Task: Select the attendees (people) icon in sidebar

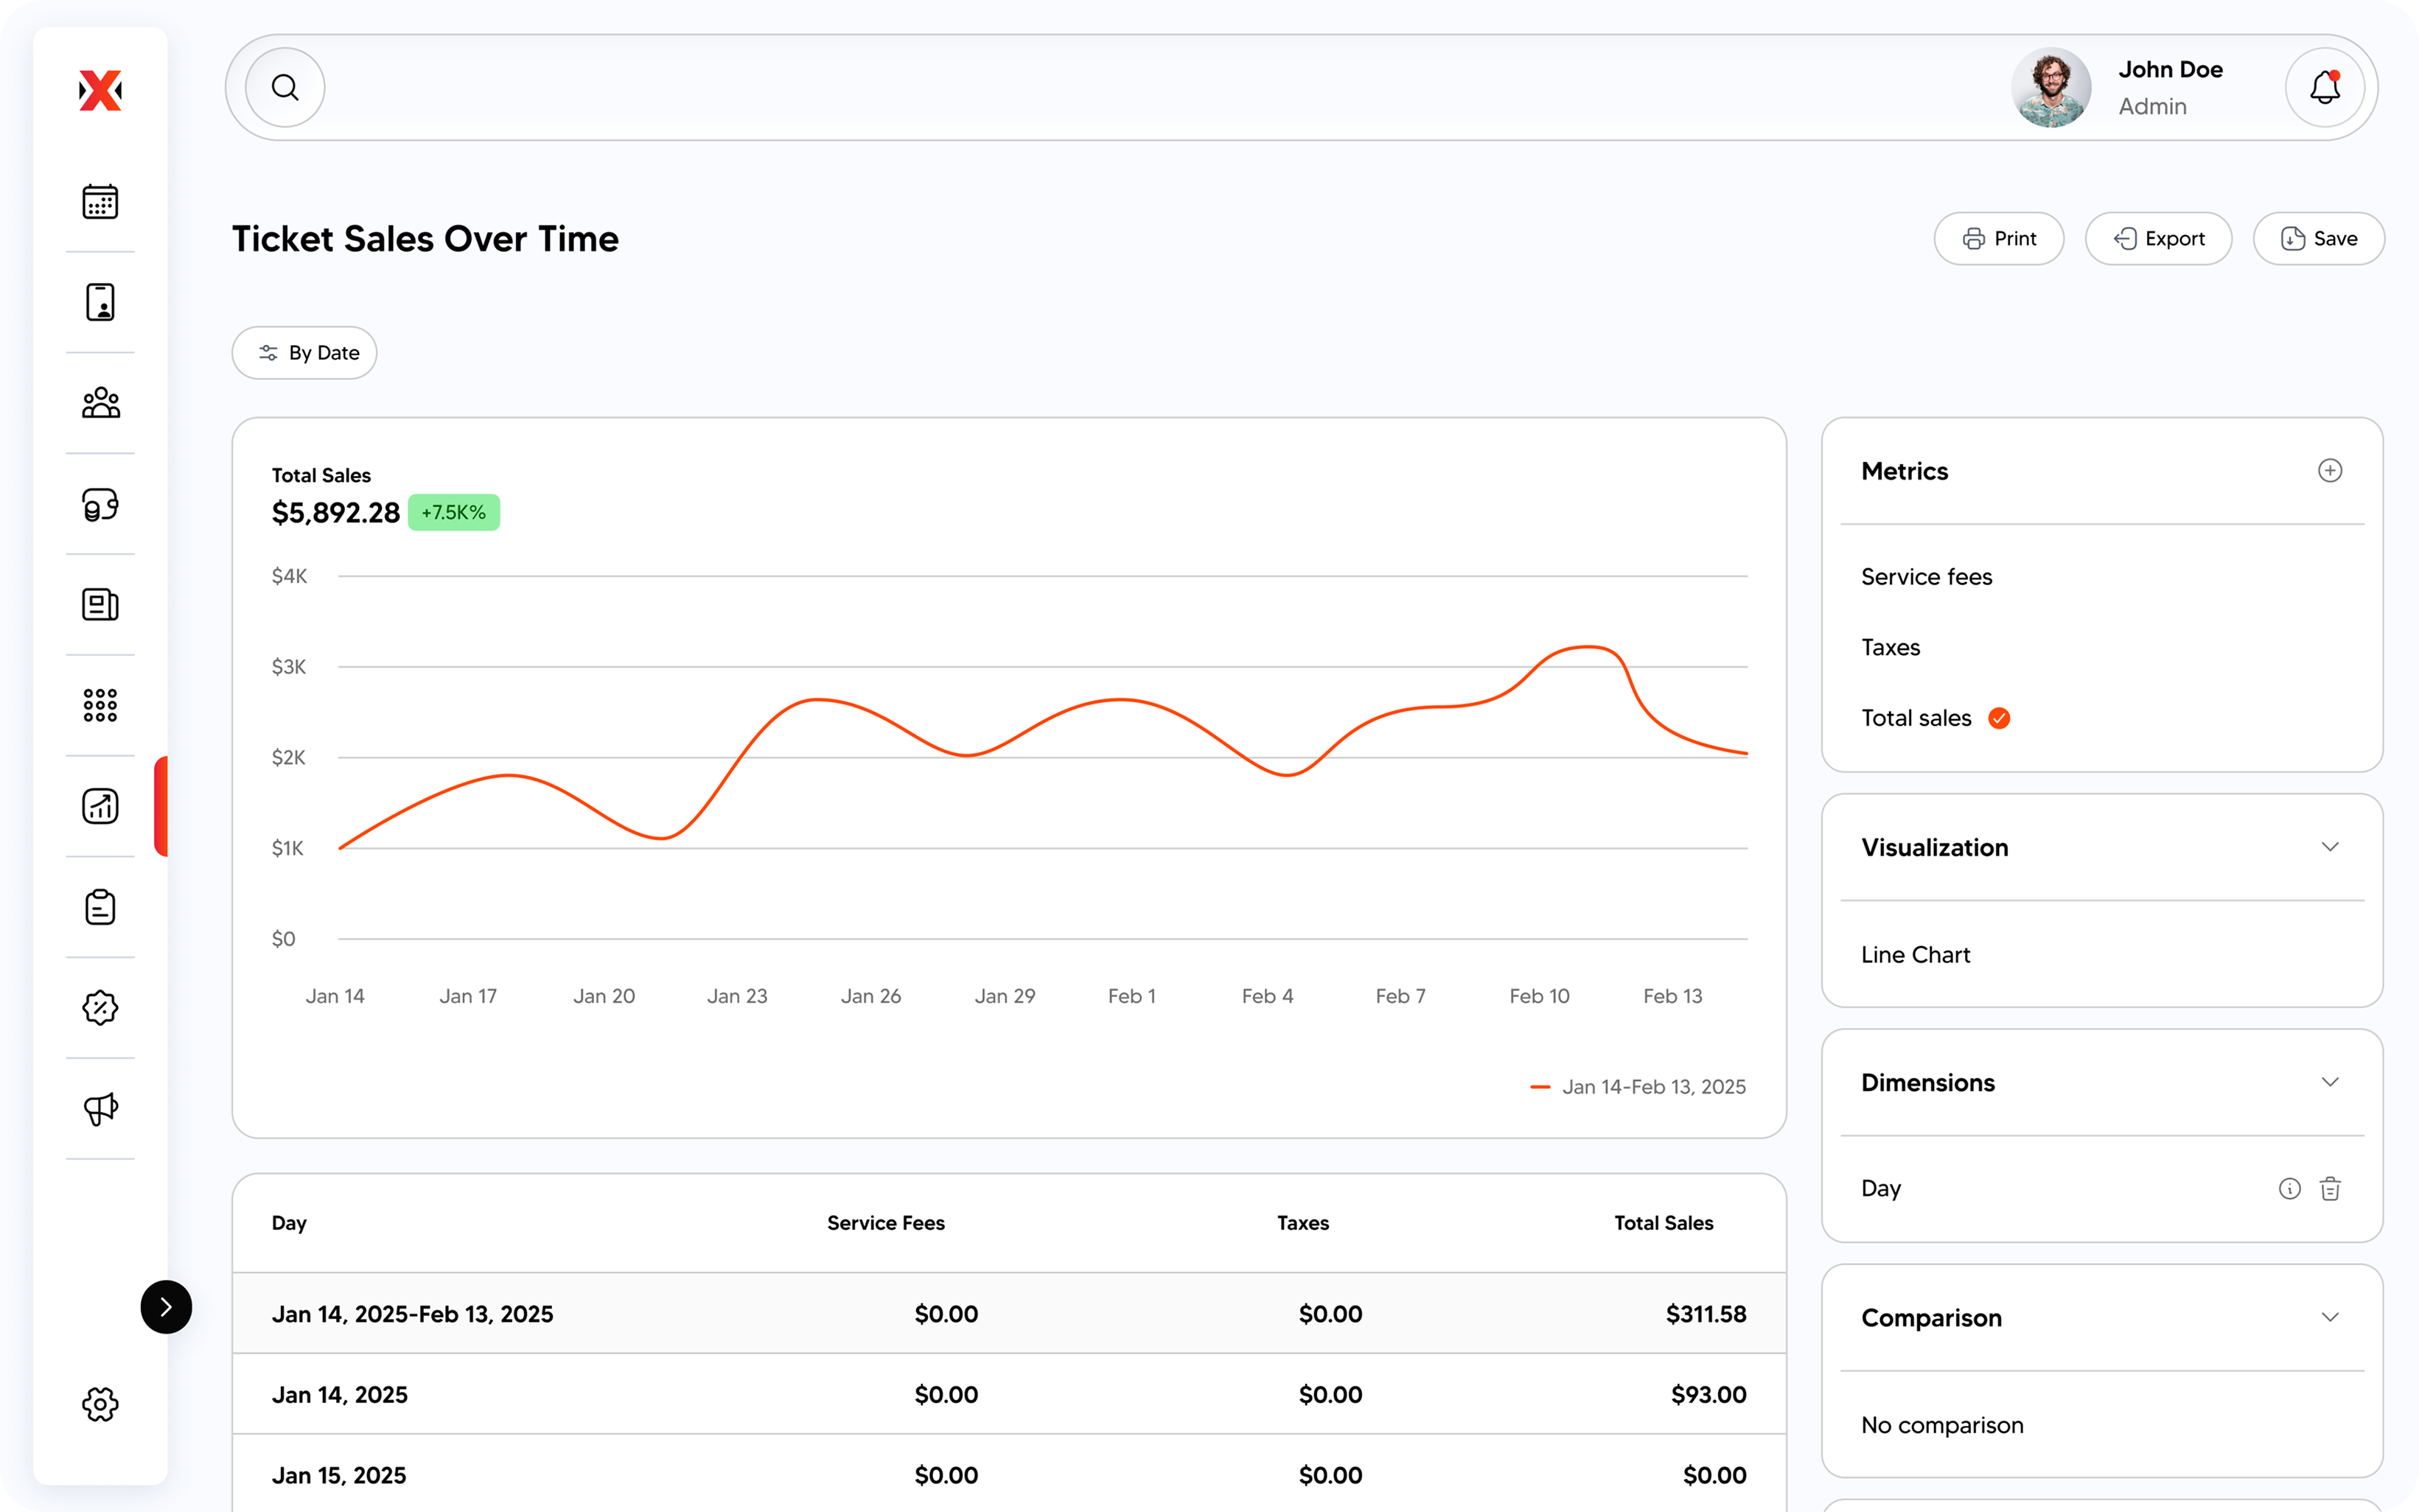Action: click(x=100, y=403)
